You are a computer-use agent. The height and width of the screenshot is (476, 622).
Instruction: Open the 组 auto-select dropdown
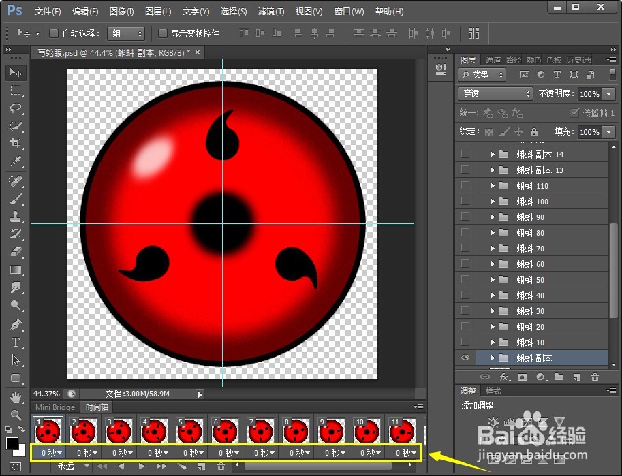126,34
